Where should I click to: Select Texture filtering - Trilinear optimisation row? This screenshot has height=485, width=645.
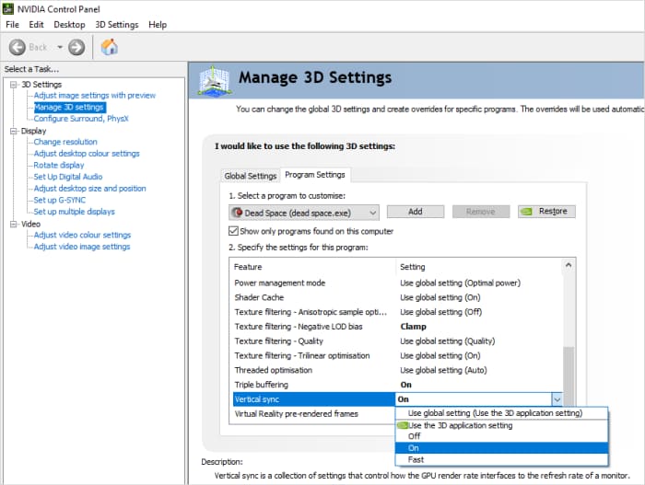396,355
